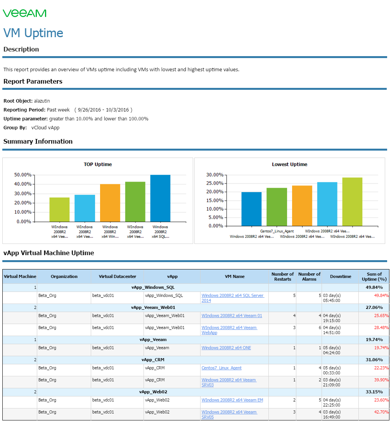This screenshot has width=391, height=422.
Task: Click the Summary Information section heading
Action: pos(38,141)
